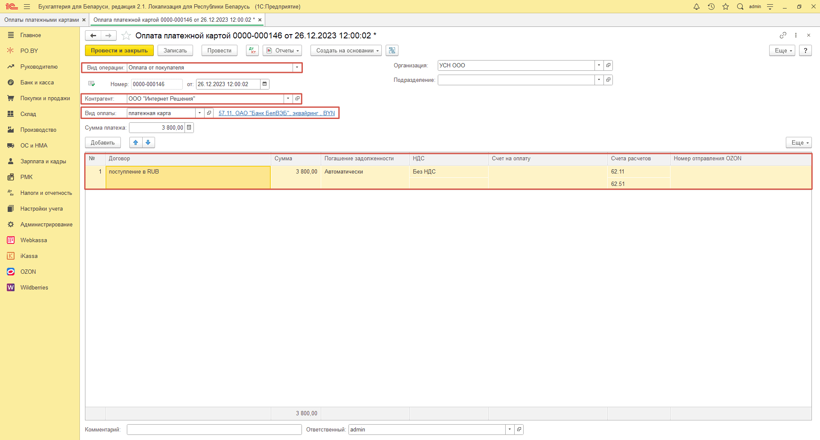Open global search magnifier
Image resolution: width=820 pixels, height=440 pixels.
point(740,6)
